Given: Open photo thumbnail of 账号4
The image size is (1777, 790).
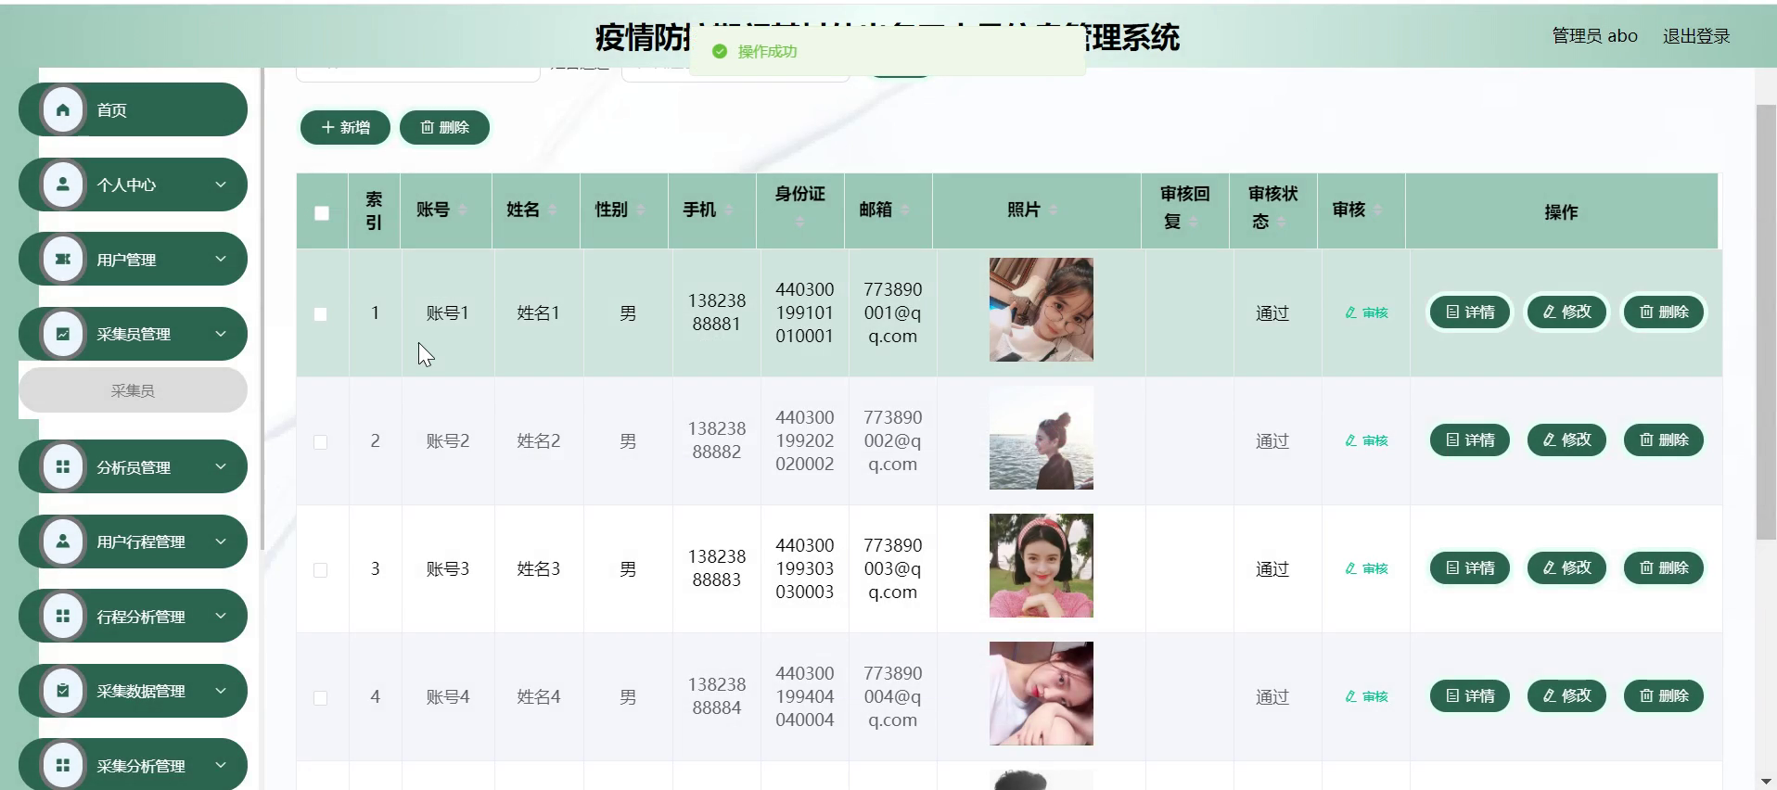Looking at the screenshot, I should (1041, 694).
